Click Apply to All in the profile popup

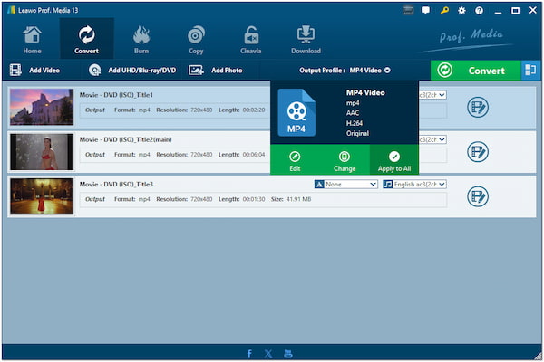(394, 161)
